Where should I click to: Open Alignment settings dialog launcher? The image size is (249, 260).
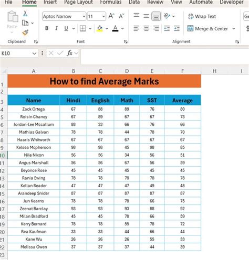pos(237,41)
